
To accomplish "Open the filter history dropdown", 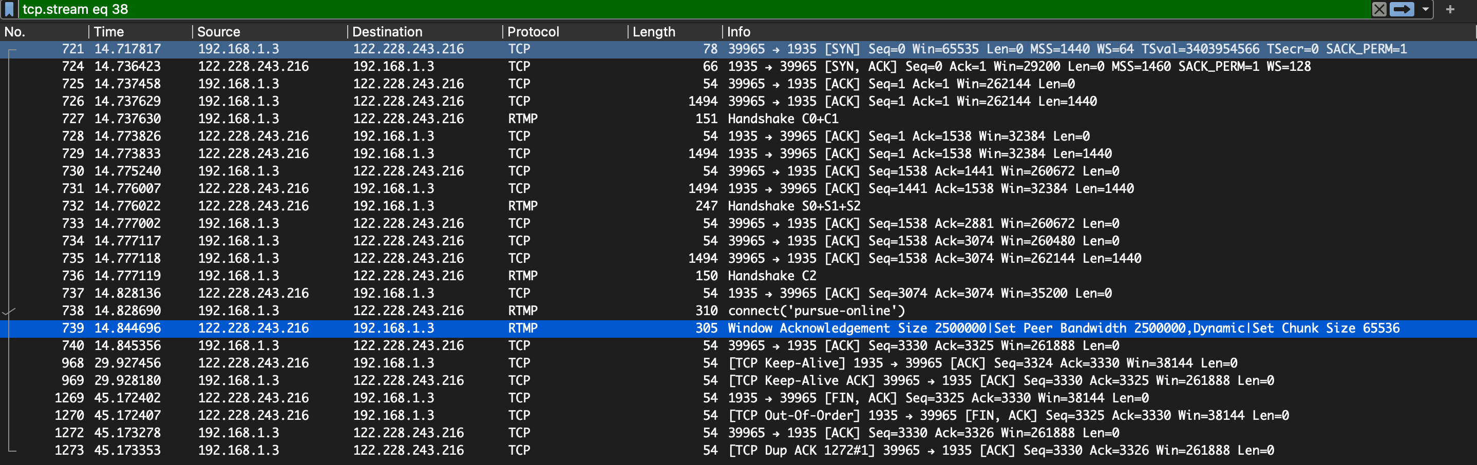I will tap(1423, 9).
